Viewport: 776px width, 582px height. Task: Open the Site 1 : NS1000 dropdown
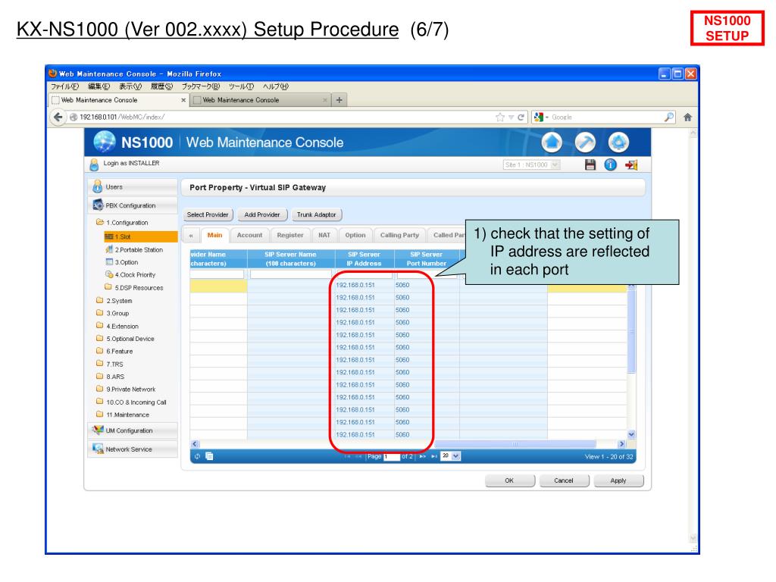(531, 164)
